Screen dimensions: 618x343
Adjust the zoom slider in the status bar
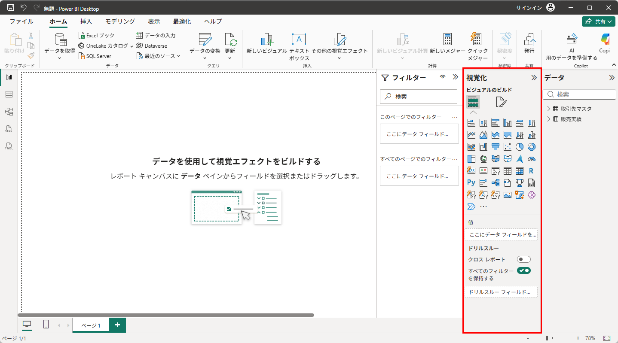[x=547, y=338]
